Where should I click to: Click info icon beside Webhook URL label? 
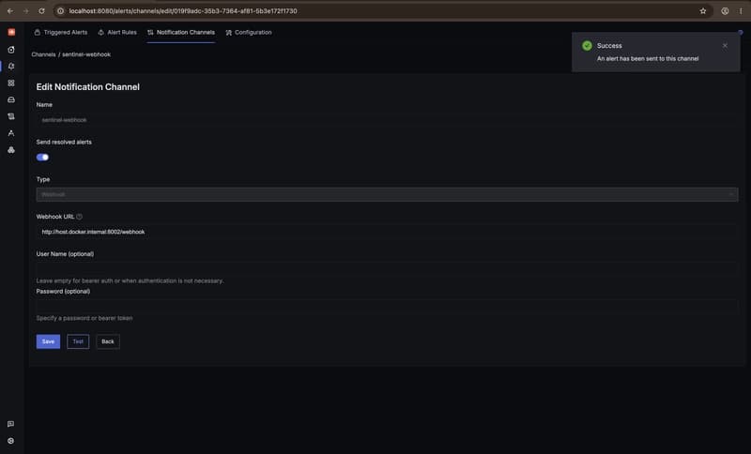click(x=80, y=217)
